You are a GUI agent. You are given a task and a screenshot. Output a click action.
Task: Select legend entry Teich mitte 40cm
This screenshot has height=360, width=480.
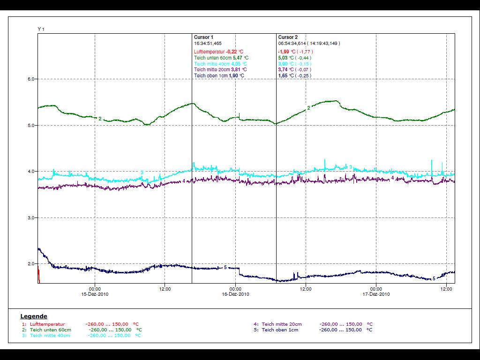50,335
